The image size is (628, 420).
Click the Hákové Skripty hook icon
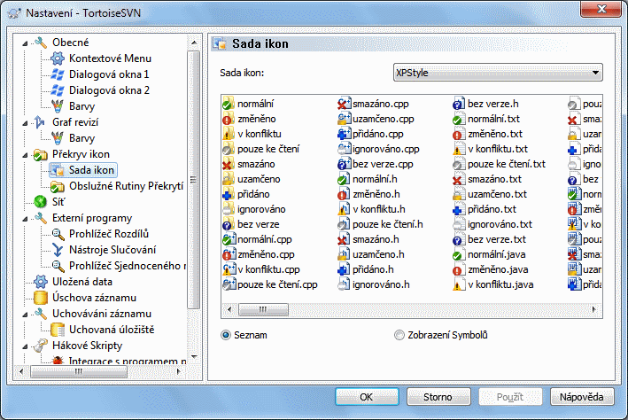(x=41, y=346)
